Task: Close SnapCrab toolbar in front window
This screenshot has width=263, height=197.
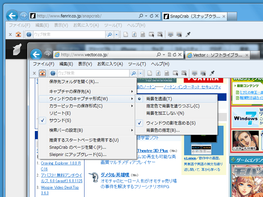Action: (35, 73)
